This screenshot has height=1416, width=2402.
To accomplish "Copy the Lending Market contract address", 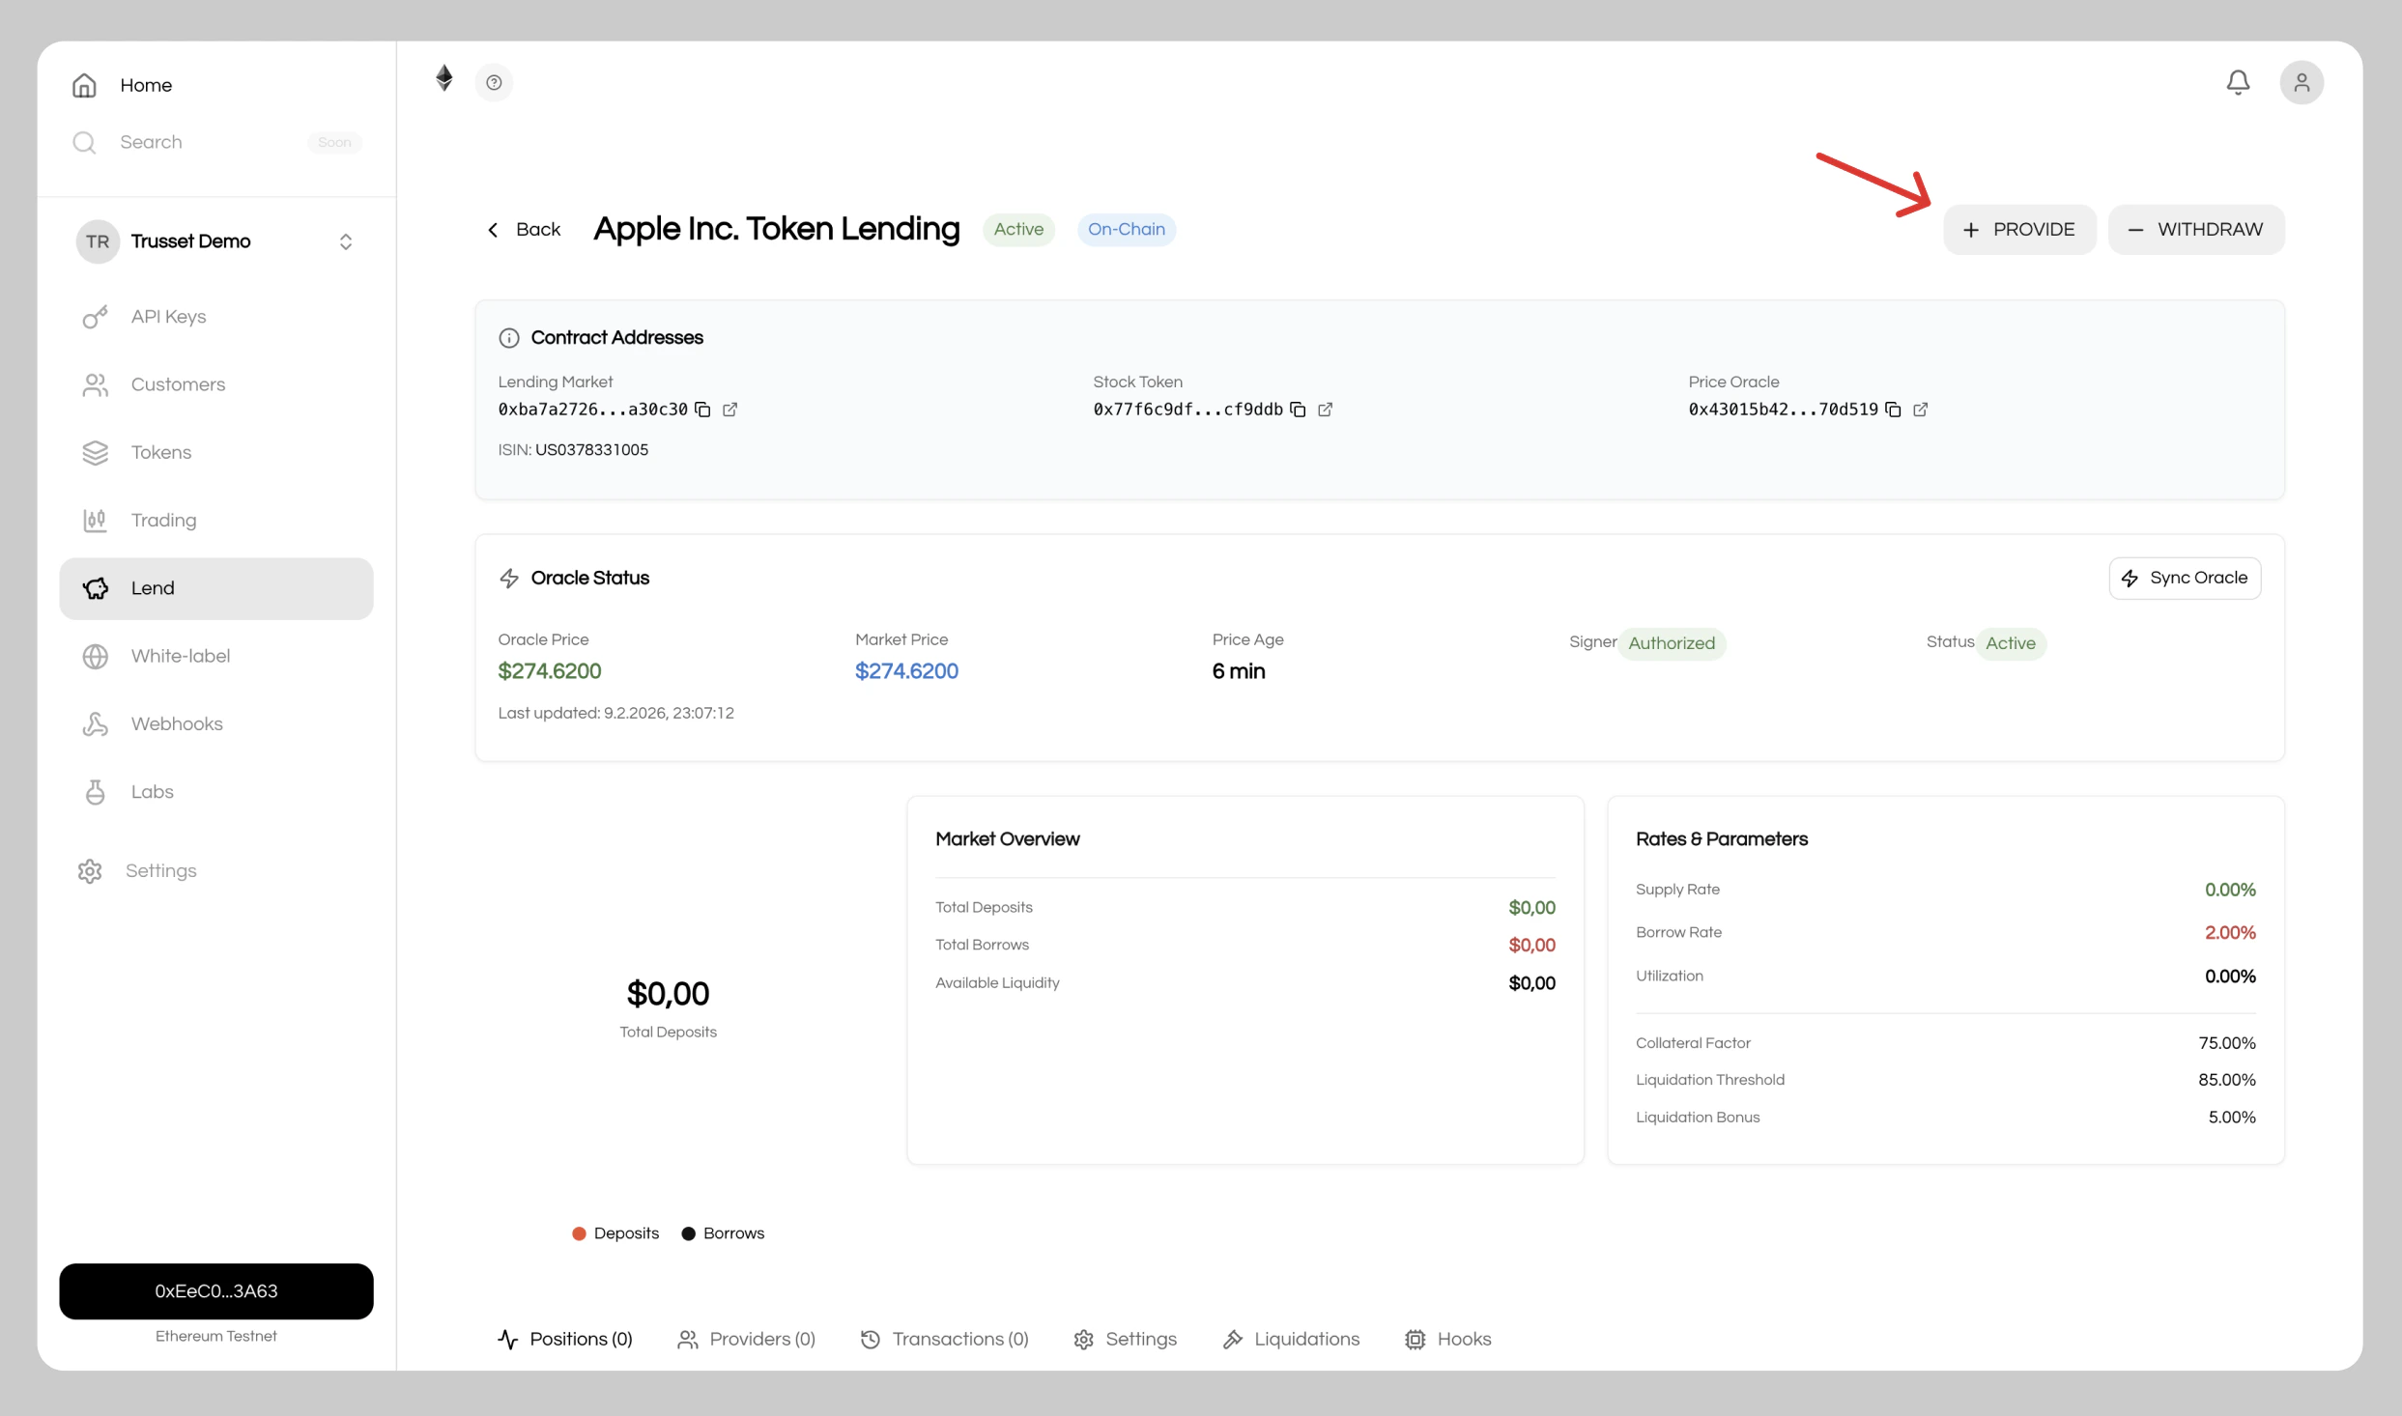I will coord(702,409).
